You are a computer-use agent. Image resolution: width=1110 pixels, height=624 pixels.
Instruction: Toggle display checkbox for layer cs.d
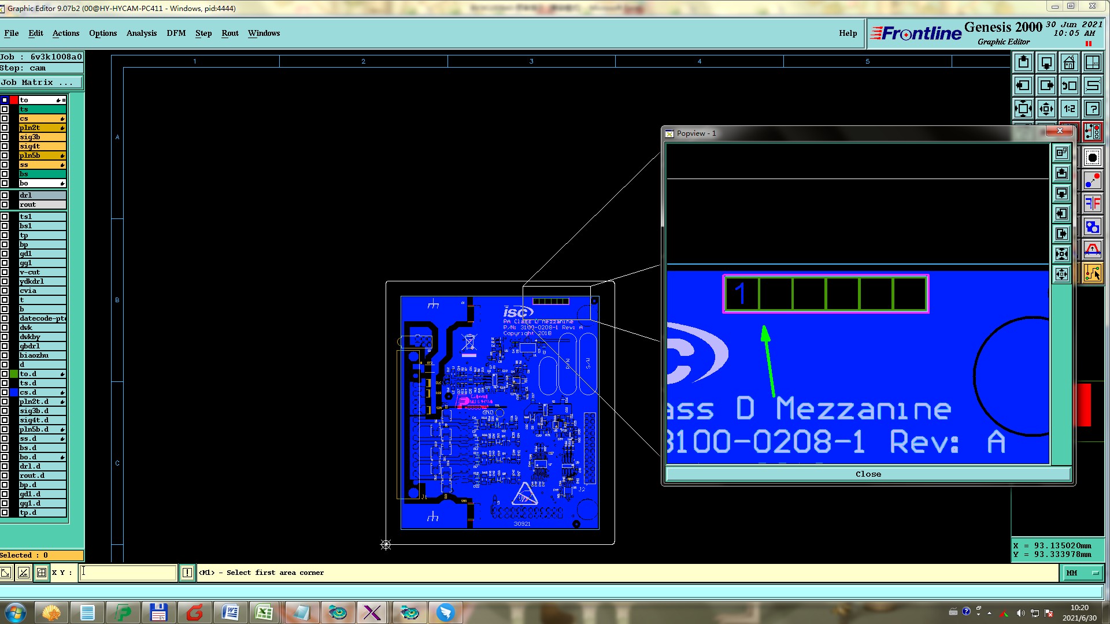(5, 392)
